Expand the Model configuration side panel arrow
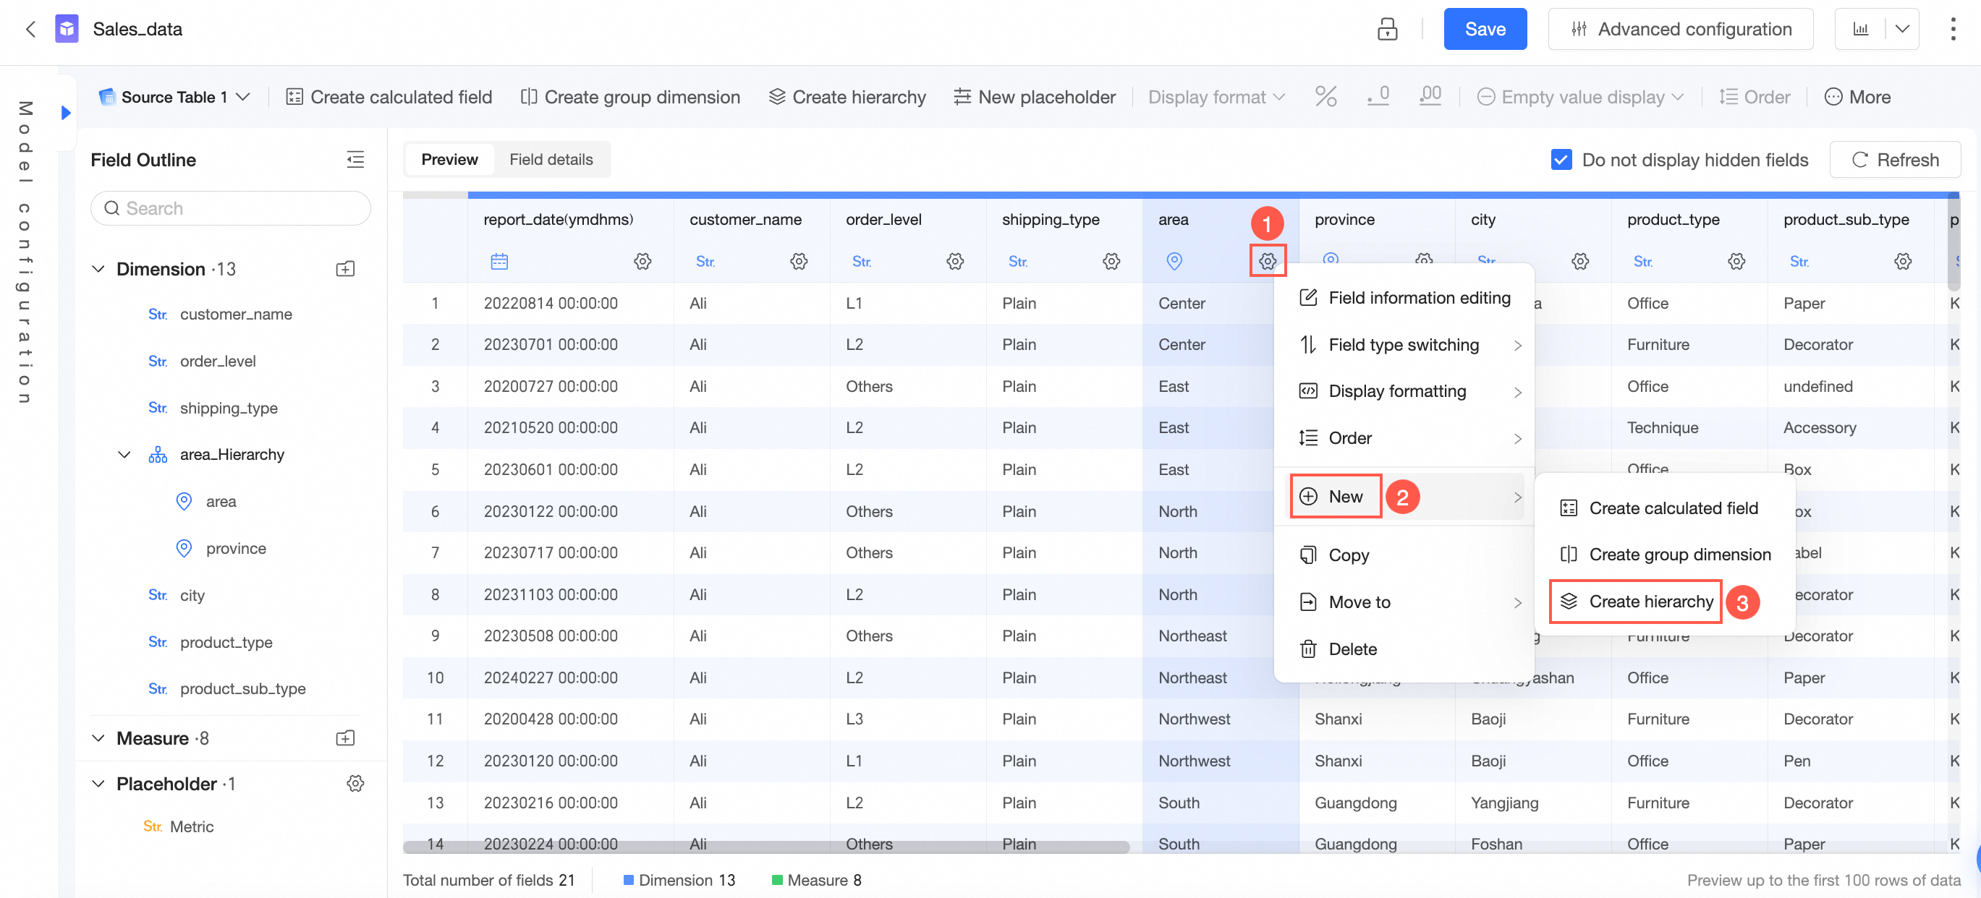This screenshot has width=1981, height=898. coord(66,113)
